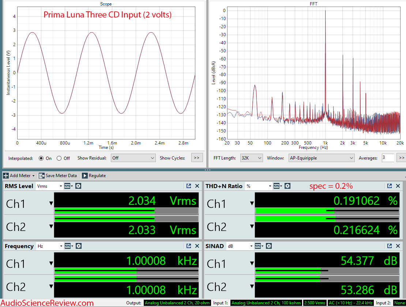The width and height of the screenshot is (406, 307).
Task: Click the Input 2 None status
Action: [399, 303]
